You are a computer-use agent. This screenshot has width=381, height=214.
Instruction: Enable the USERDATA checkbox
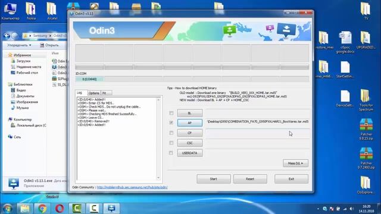[x=171, y=153]
